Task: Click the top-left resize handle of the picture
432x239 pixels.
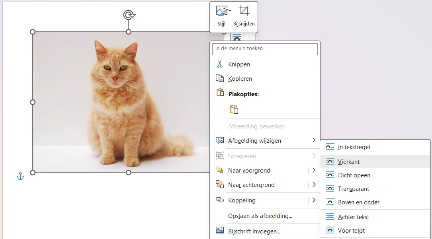Action: 33,32
